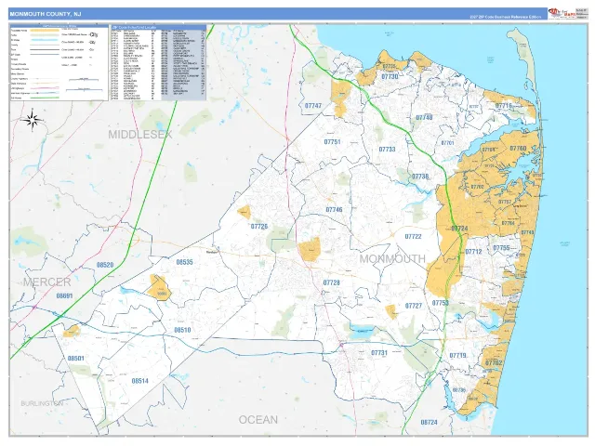Click ZIP code 07724
The image size is (595, 446).
pyautogui.click(x=459, y=229)
